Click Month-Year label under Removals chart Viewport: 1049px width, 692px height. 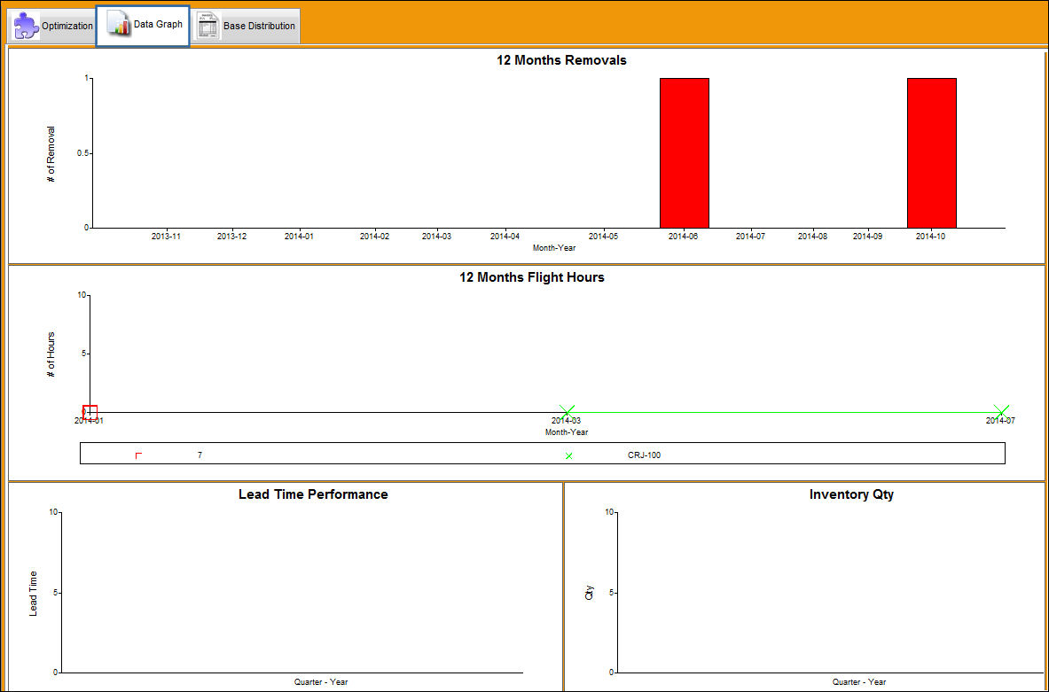pyautogui.click(x=554, y=247)
